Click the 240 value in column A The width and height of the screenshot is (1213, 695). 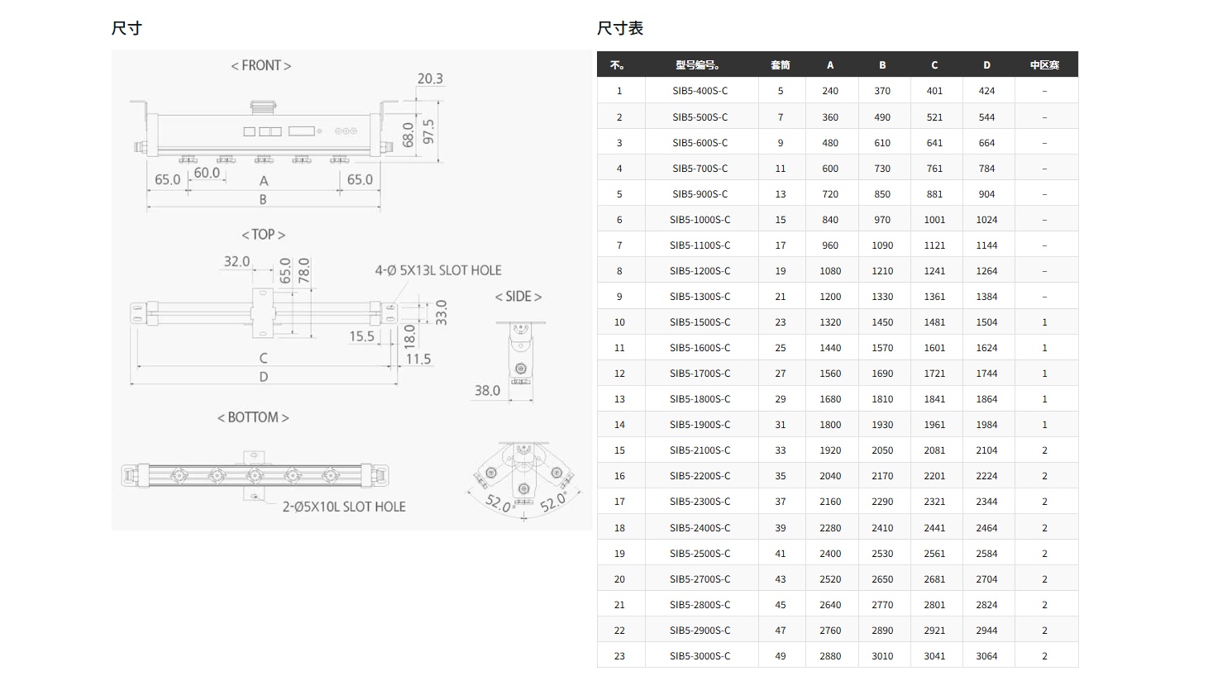[830, 91]
